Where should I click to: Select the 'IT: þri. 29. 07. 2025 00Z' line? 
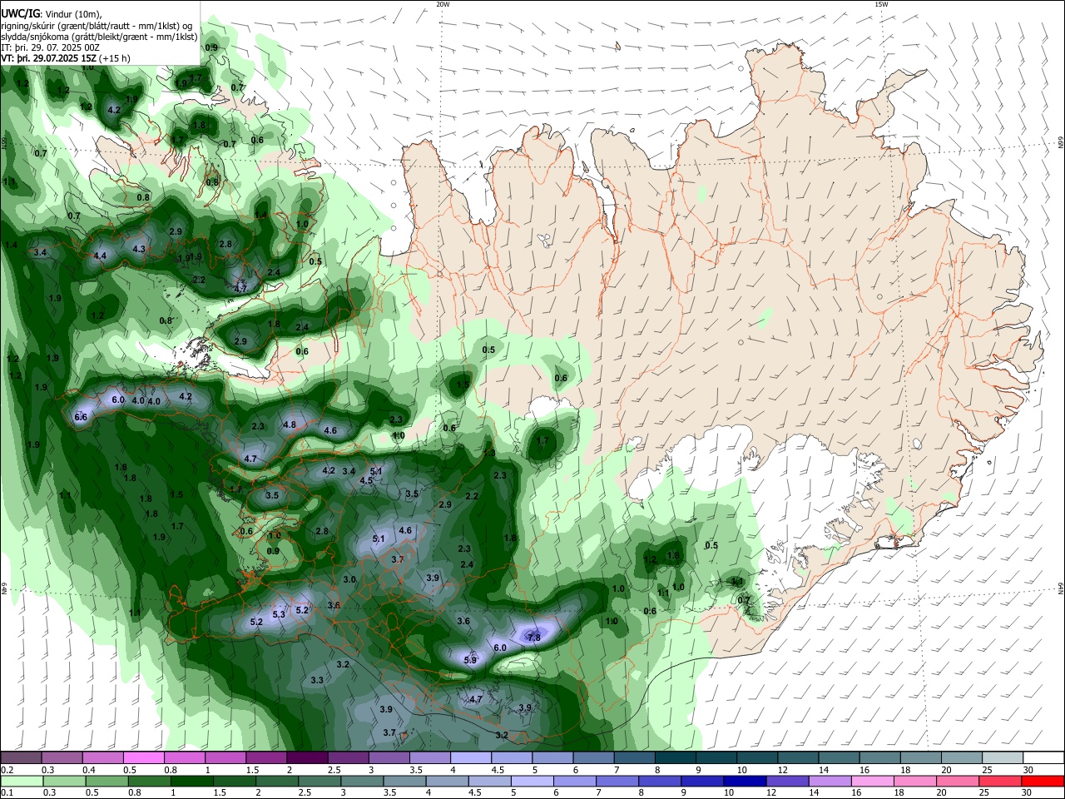(x=50, y=47)
